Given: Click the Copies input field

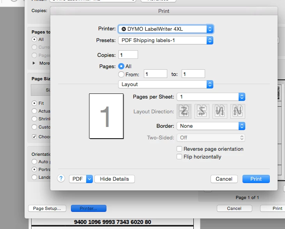Looking at the screenshot, I should 128,55.
